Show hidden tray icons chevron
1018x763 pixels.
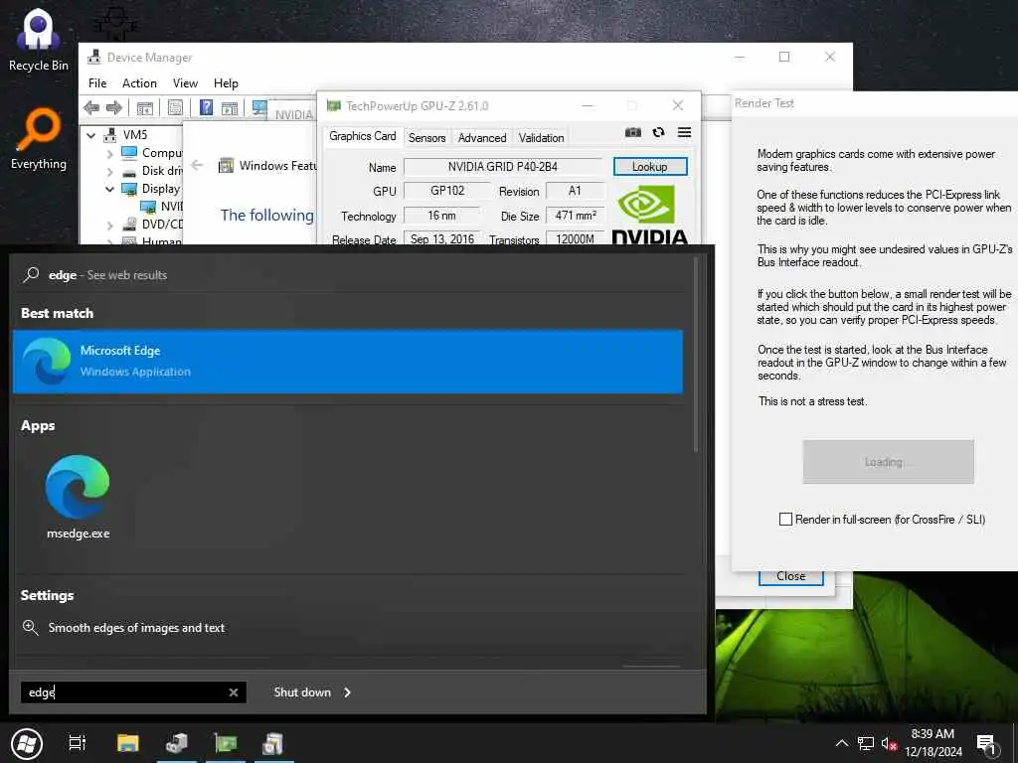(841, 743)
